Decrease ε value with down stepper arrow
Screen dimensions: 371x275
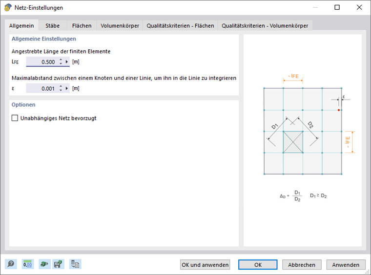[61, 90]
